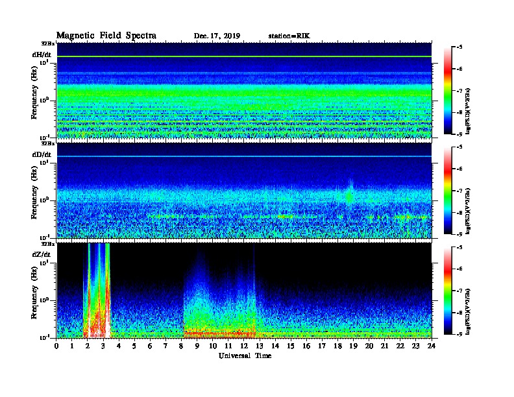
Task: Click the blue plume near 9 UT in dZ/dt
Action: pos(198,278)
